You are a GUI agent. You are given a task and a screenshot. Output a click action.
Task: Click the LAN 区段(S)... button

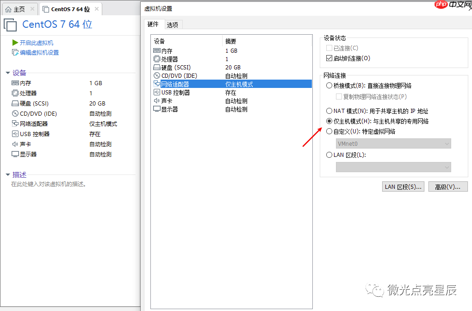(x=403, y=187)
